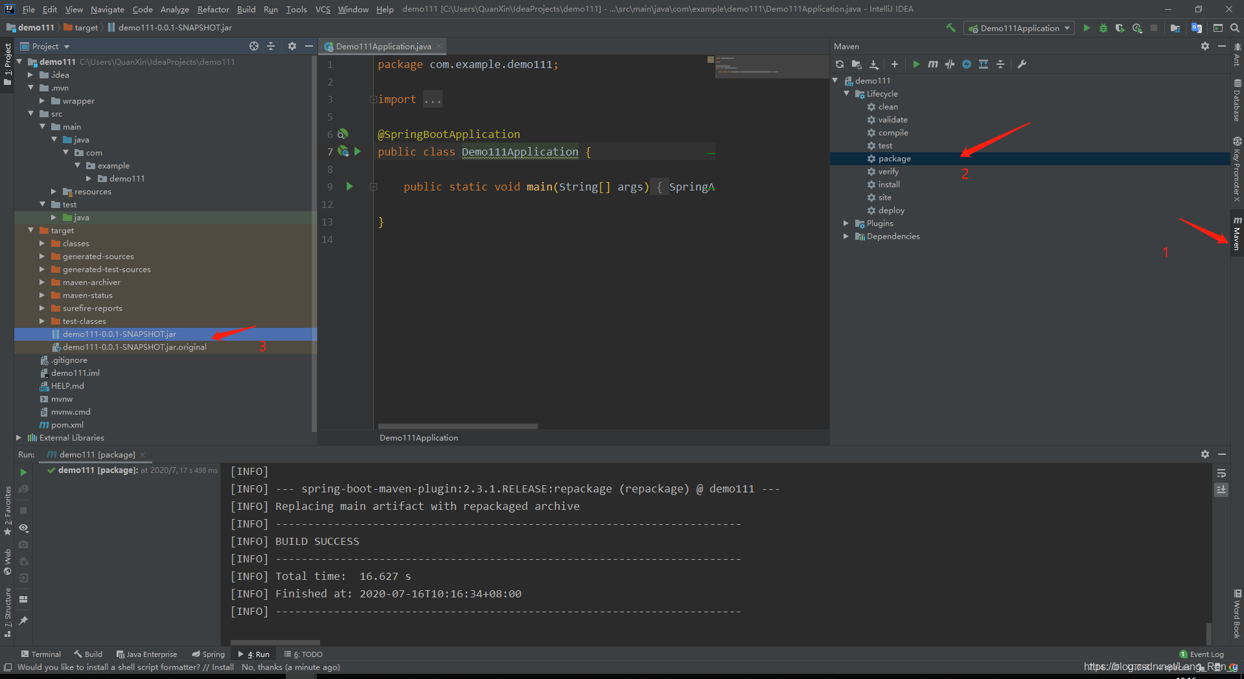The height and width of the screenshot is (679, 1244).
Task: Expand the Dependencies node in Maven
Action: (x=846, y=236)
